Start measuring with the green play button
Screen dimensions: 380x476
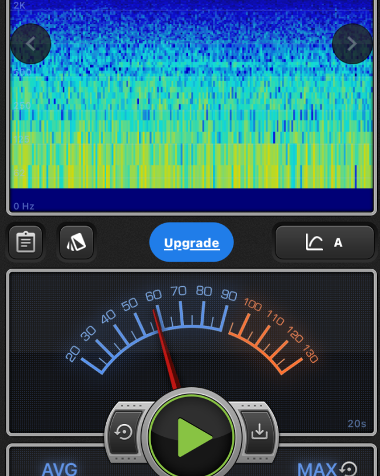point(191,436)
